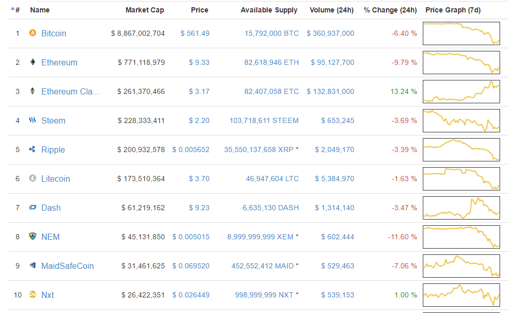
Task: Open Nxt 7-day price graph
Action: pyautogui.click(x=461, y=295)
